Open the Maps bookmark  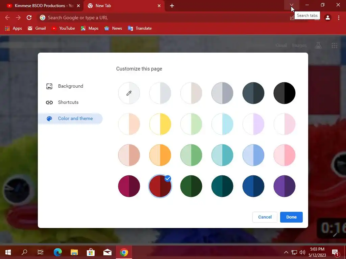90,28
